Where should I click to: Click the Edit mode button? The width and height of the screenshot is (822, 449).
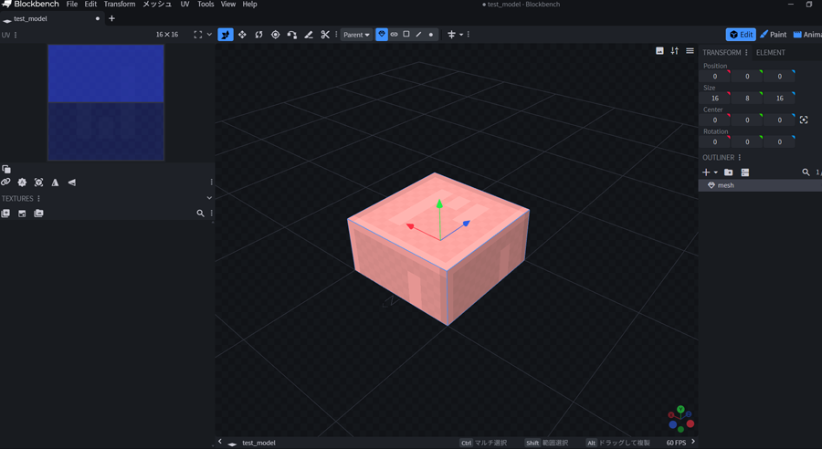click(741, 35)
